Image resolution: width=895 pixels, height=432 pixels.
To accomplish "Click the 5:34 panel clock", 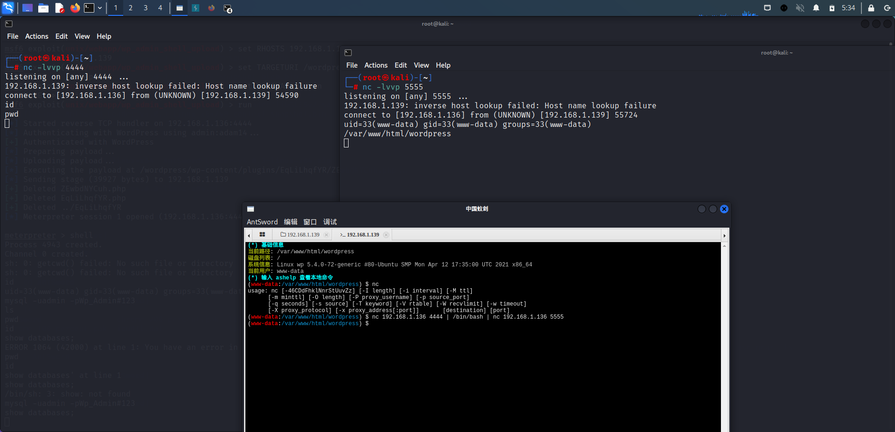I will click(x=848, y=8).
